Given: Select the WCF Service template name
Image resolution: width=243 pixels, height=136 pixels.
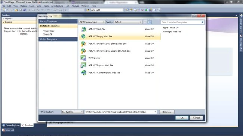Looking at the screenshot, I should pyautogui.click(x=94, y=58).
